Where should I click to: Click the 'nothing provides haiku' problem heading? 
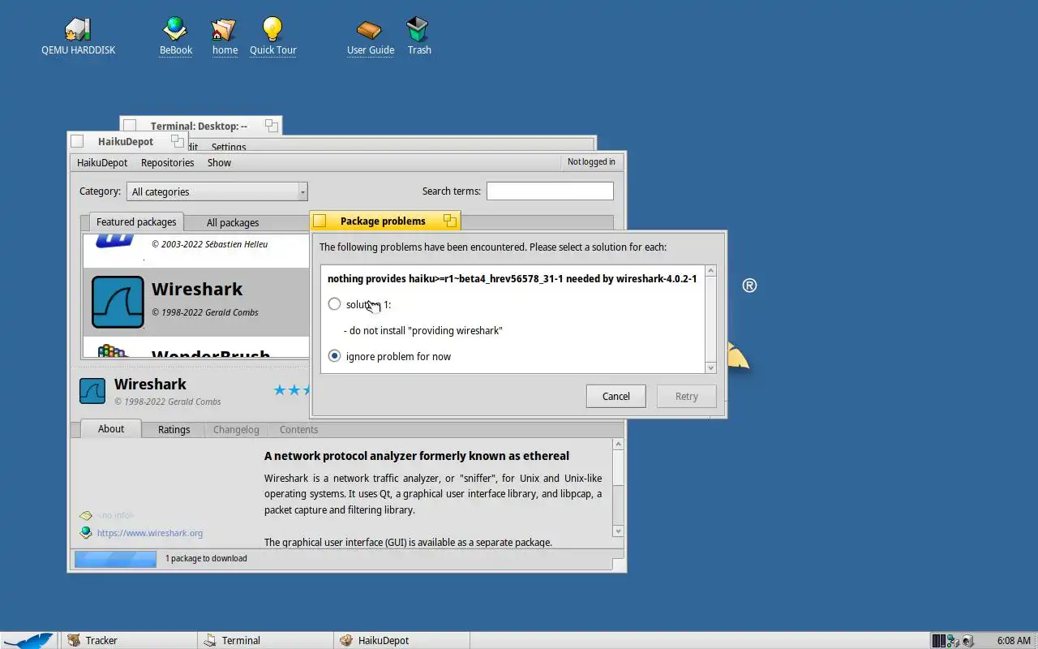[x=512, y=278]
